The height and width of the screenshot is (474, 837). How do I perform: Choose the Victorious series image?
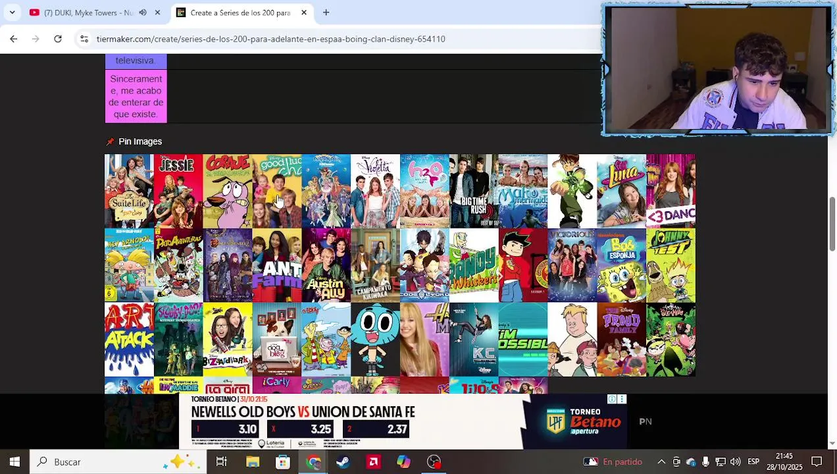(572, 265)
